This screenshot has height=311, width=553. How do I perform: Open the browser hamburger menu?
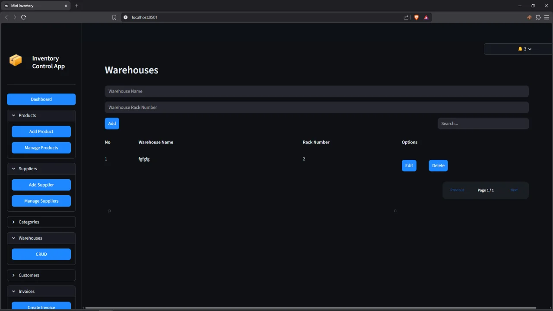547,17
